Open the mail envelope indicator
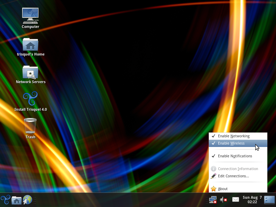This screenshot has width=276, height=207. tap(236, 200)
